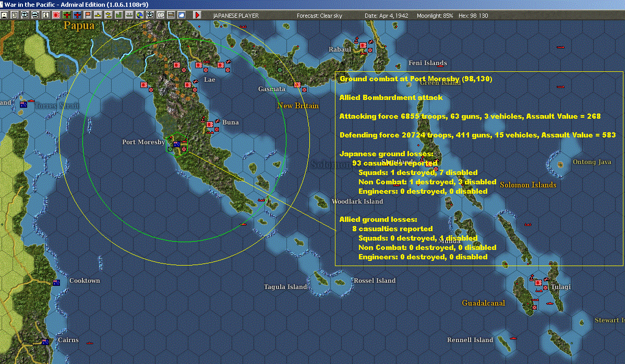625x364 pixels.
Task: Click the New Britain region label
Action: coord(298,106)
